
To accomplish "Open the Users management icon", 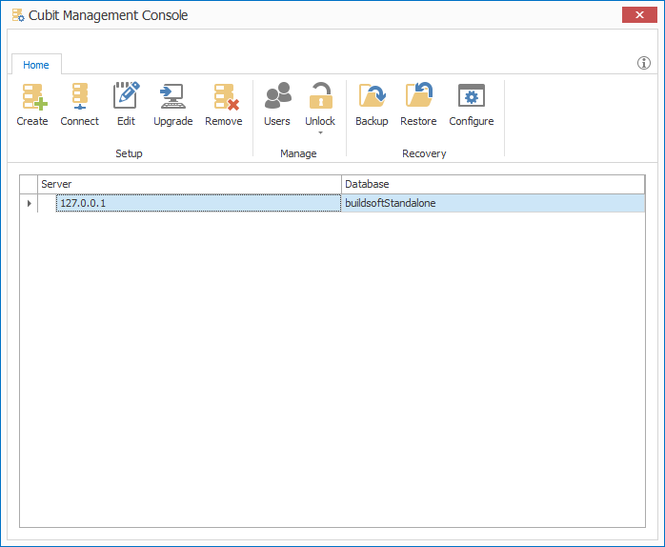I will coord(277,97).
